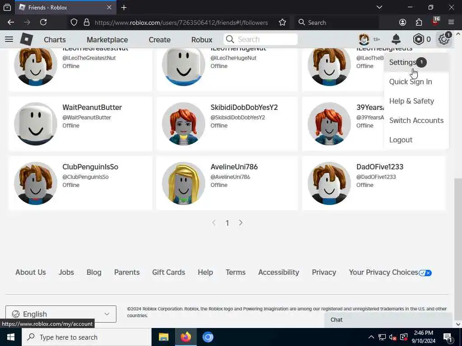Open the Accessibility footer link
The width and height of the screenshot is (462, 346).
click(279, 272)
